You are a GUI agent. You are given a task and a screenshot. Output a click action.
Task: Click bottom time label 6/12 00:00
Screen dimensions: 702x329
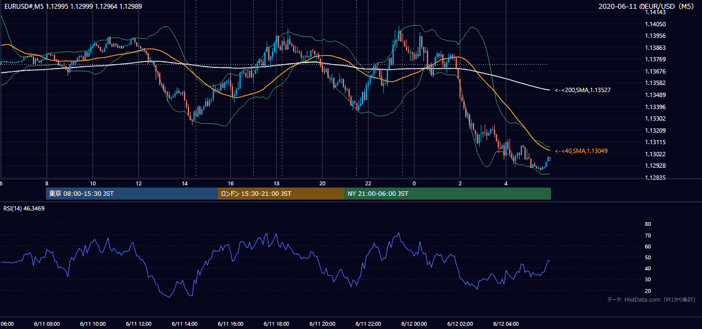click(414, 324)
